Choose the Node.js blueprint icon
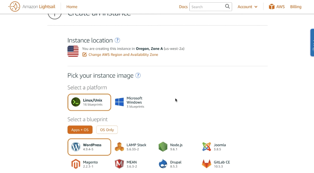 [163, 147]
